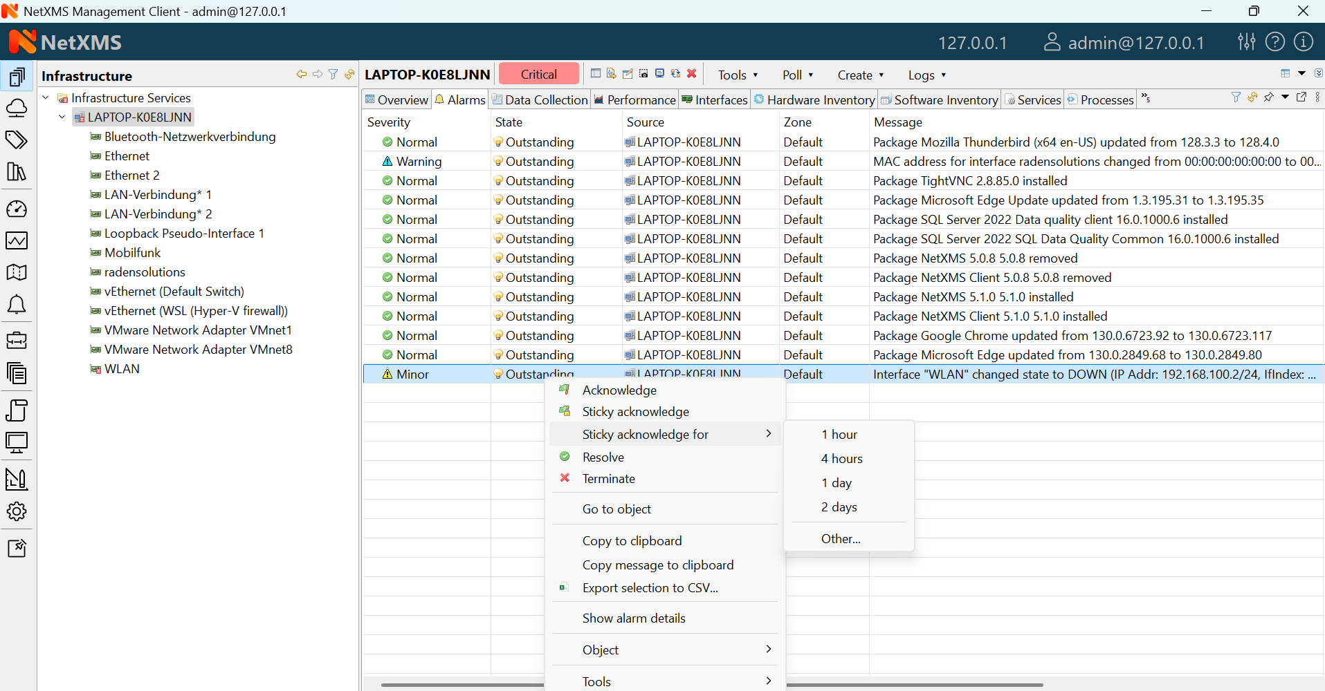Screen dimensions: 1325x691
Task: Click the Configuration gear in sidebar
Action: pos(17,511)
